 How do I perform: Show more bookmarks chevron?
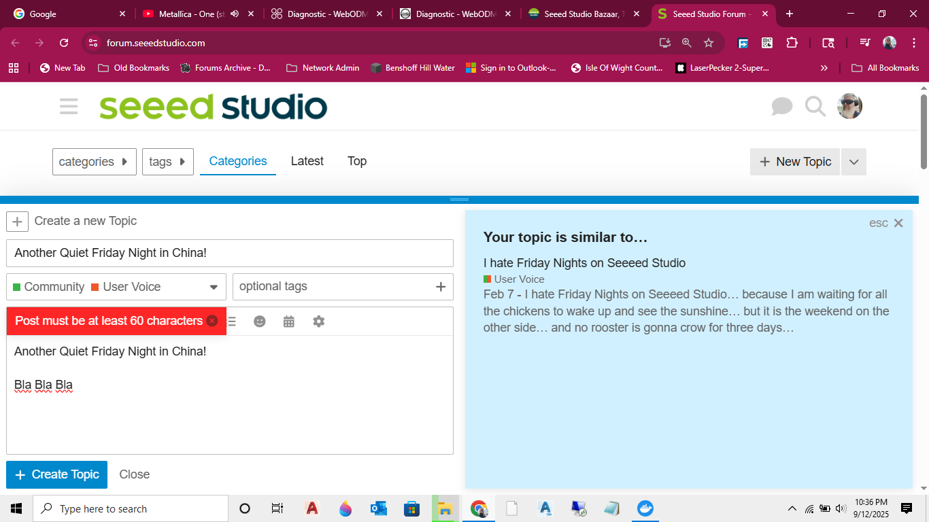coord(824,68)
